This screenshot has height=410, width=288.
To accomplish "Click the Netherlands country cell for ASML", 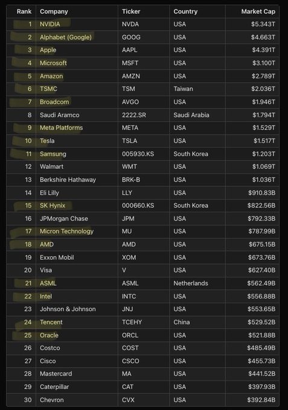I will pyautogui.click(x=191, y=283).
